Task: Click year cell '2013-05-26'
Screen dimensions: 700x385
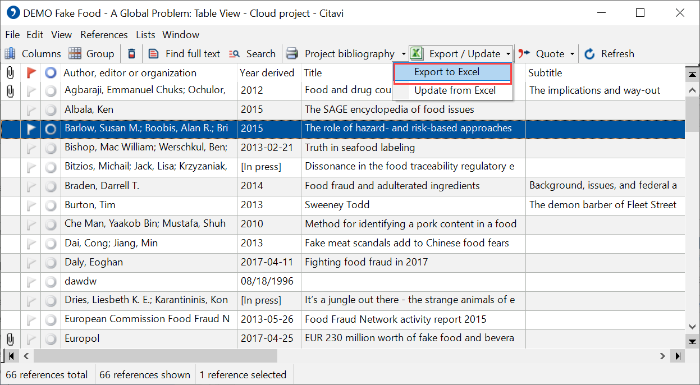Action: (269, 319)
